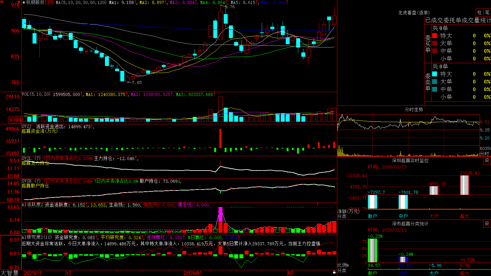Click the 大户 bar labeled 4561.07
Image resolution: width=491 pixels, height=276 pixels.
[434, 190]
